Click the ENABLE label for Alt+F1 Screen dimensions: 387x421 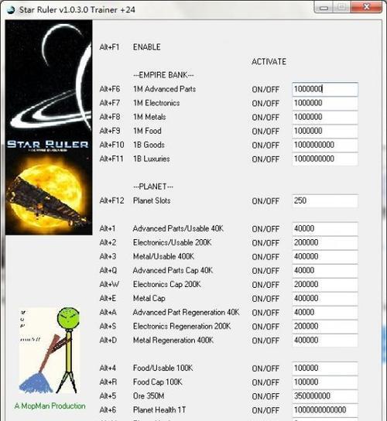coord(146,47)
